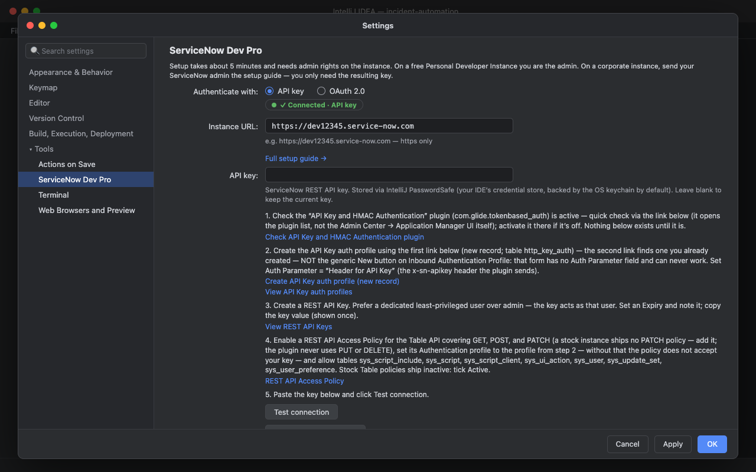
Task: Open Keymap settings
Action: point(43,87)
